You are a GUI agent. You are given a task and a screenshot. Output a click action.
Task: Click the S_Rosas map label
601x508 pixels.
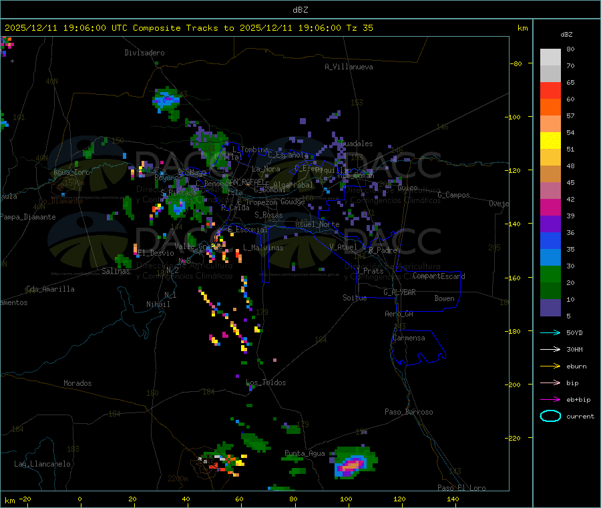[268, 215]
